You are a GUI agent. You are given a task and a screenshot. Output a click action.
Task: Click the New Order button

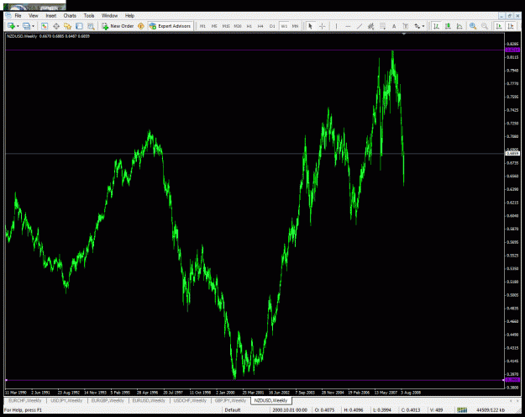(118, 26)
